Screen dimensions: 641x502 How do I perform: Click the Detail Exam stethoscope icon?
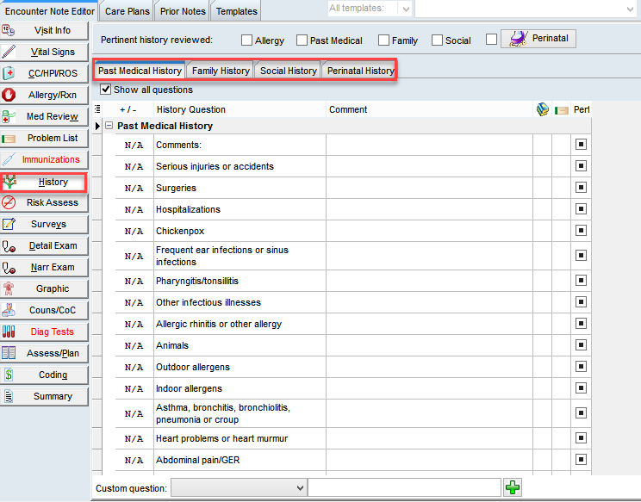(8, 246)
